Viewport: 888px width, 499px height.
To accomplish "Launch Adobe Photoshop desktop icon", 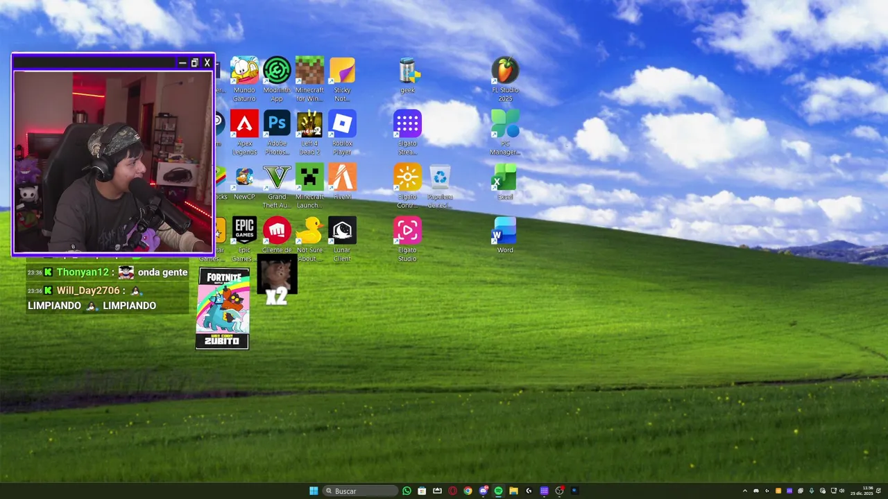I will tap(277, 132).
